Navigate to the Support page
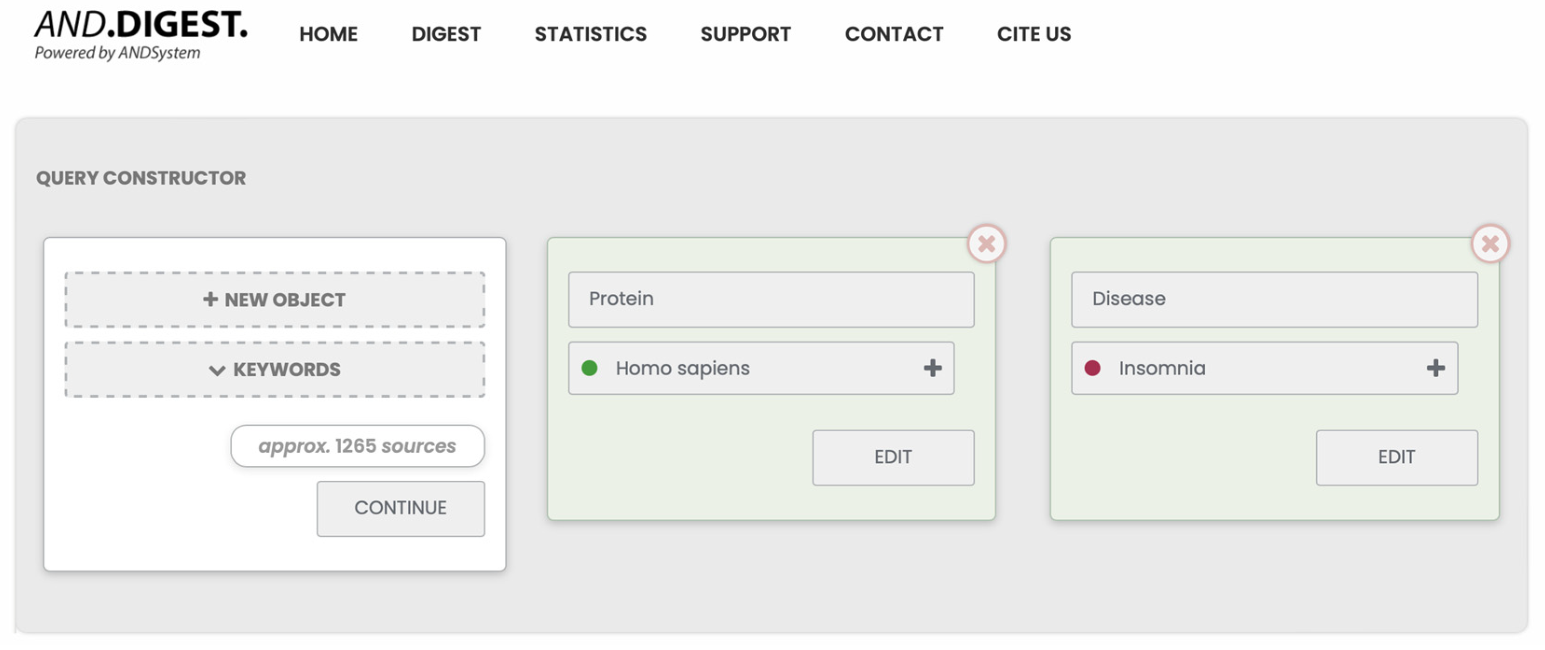 [x=746, y=34]
